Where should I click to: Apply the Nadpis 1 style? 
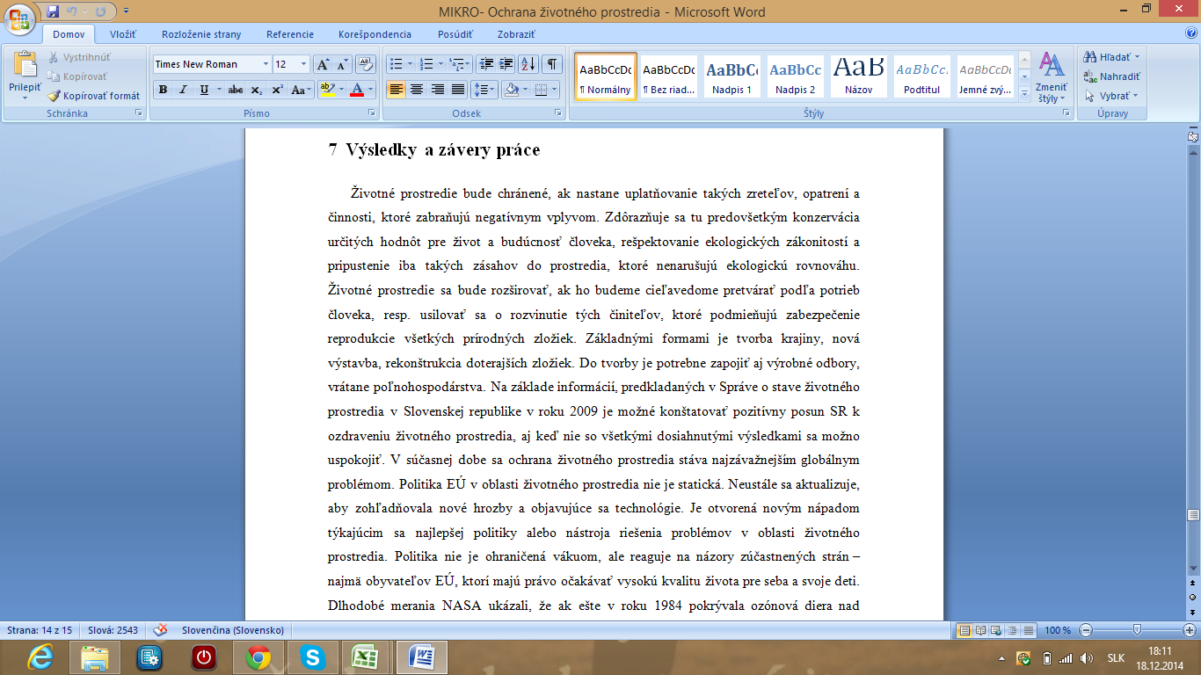point(732,76)
